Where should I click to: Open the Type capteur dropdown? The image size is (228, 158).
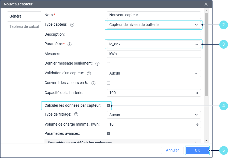(x=153, y=25)
